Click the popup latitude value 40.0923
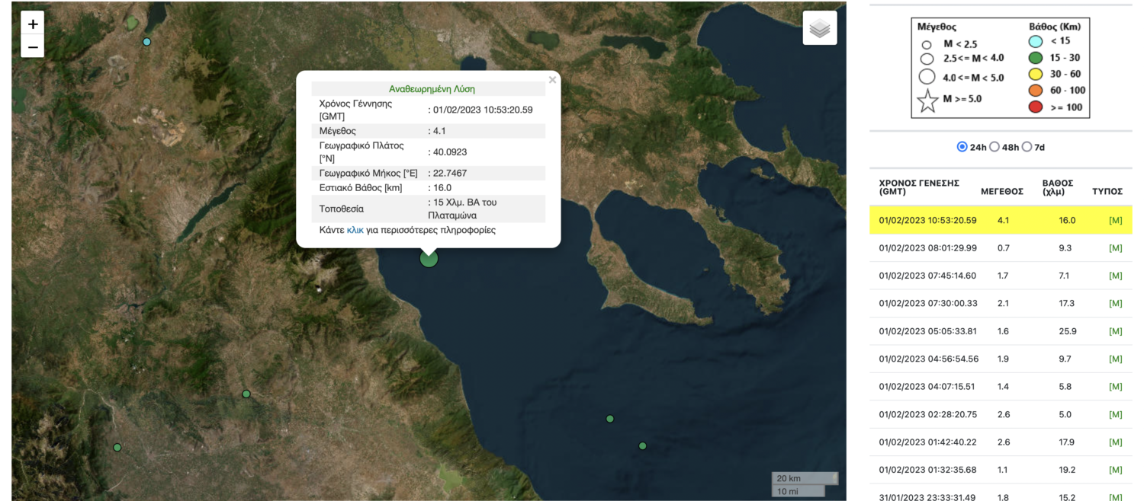1144x501 pixels. click(x=450, y=152)
